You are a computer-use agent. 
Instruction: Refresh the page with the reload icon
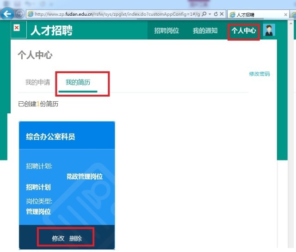pos(216,14)
